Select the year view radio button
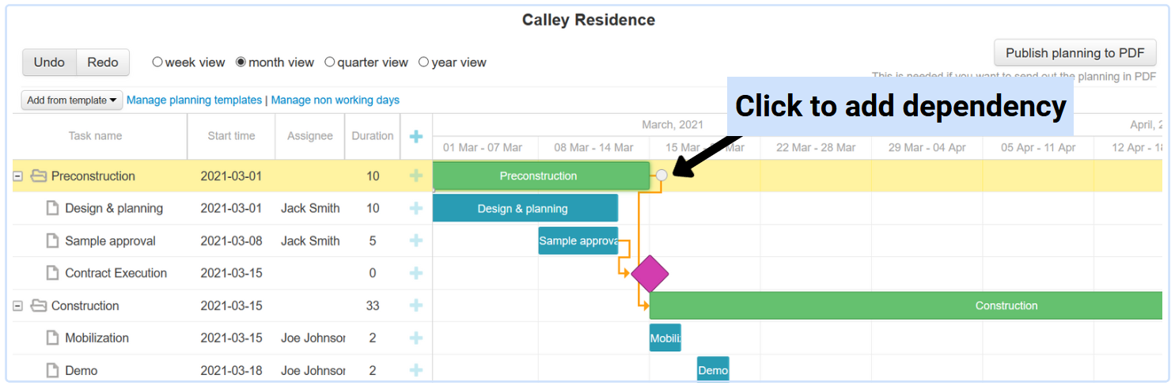This screenshot has height=386, width=1175. tap(423, 62)
